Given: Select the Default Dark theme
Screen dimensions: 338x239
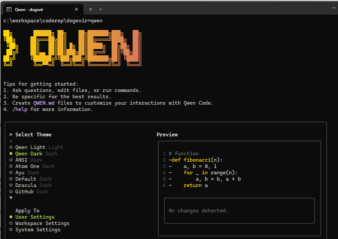Looking at the screenshot, I should [x=26, y=179].
